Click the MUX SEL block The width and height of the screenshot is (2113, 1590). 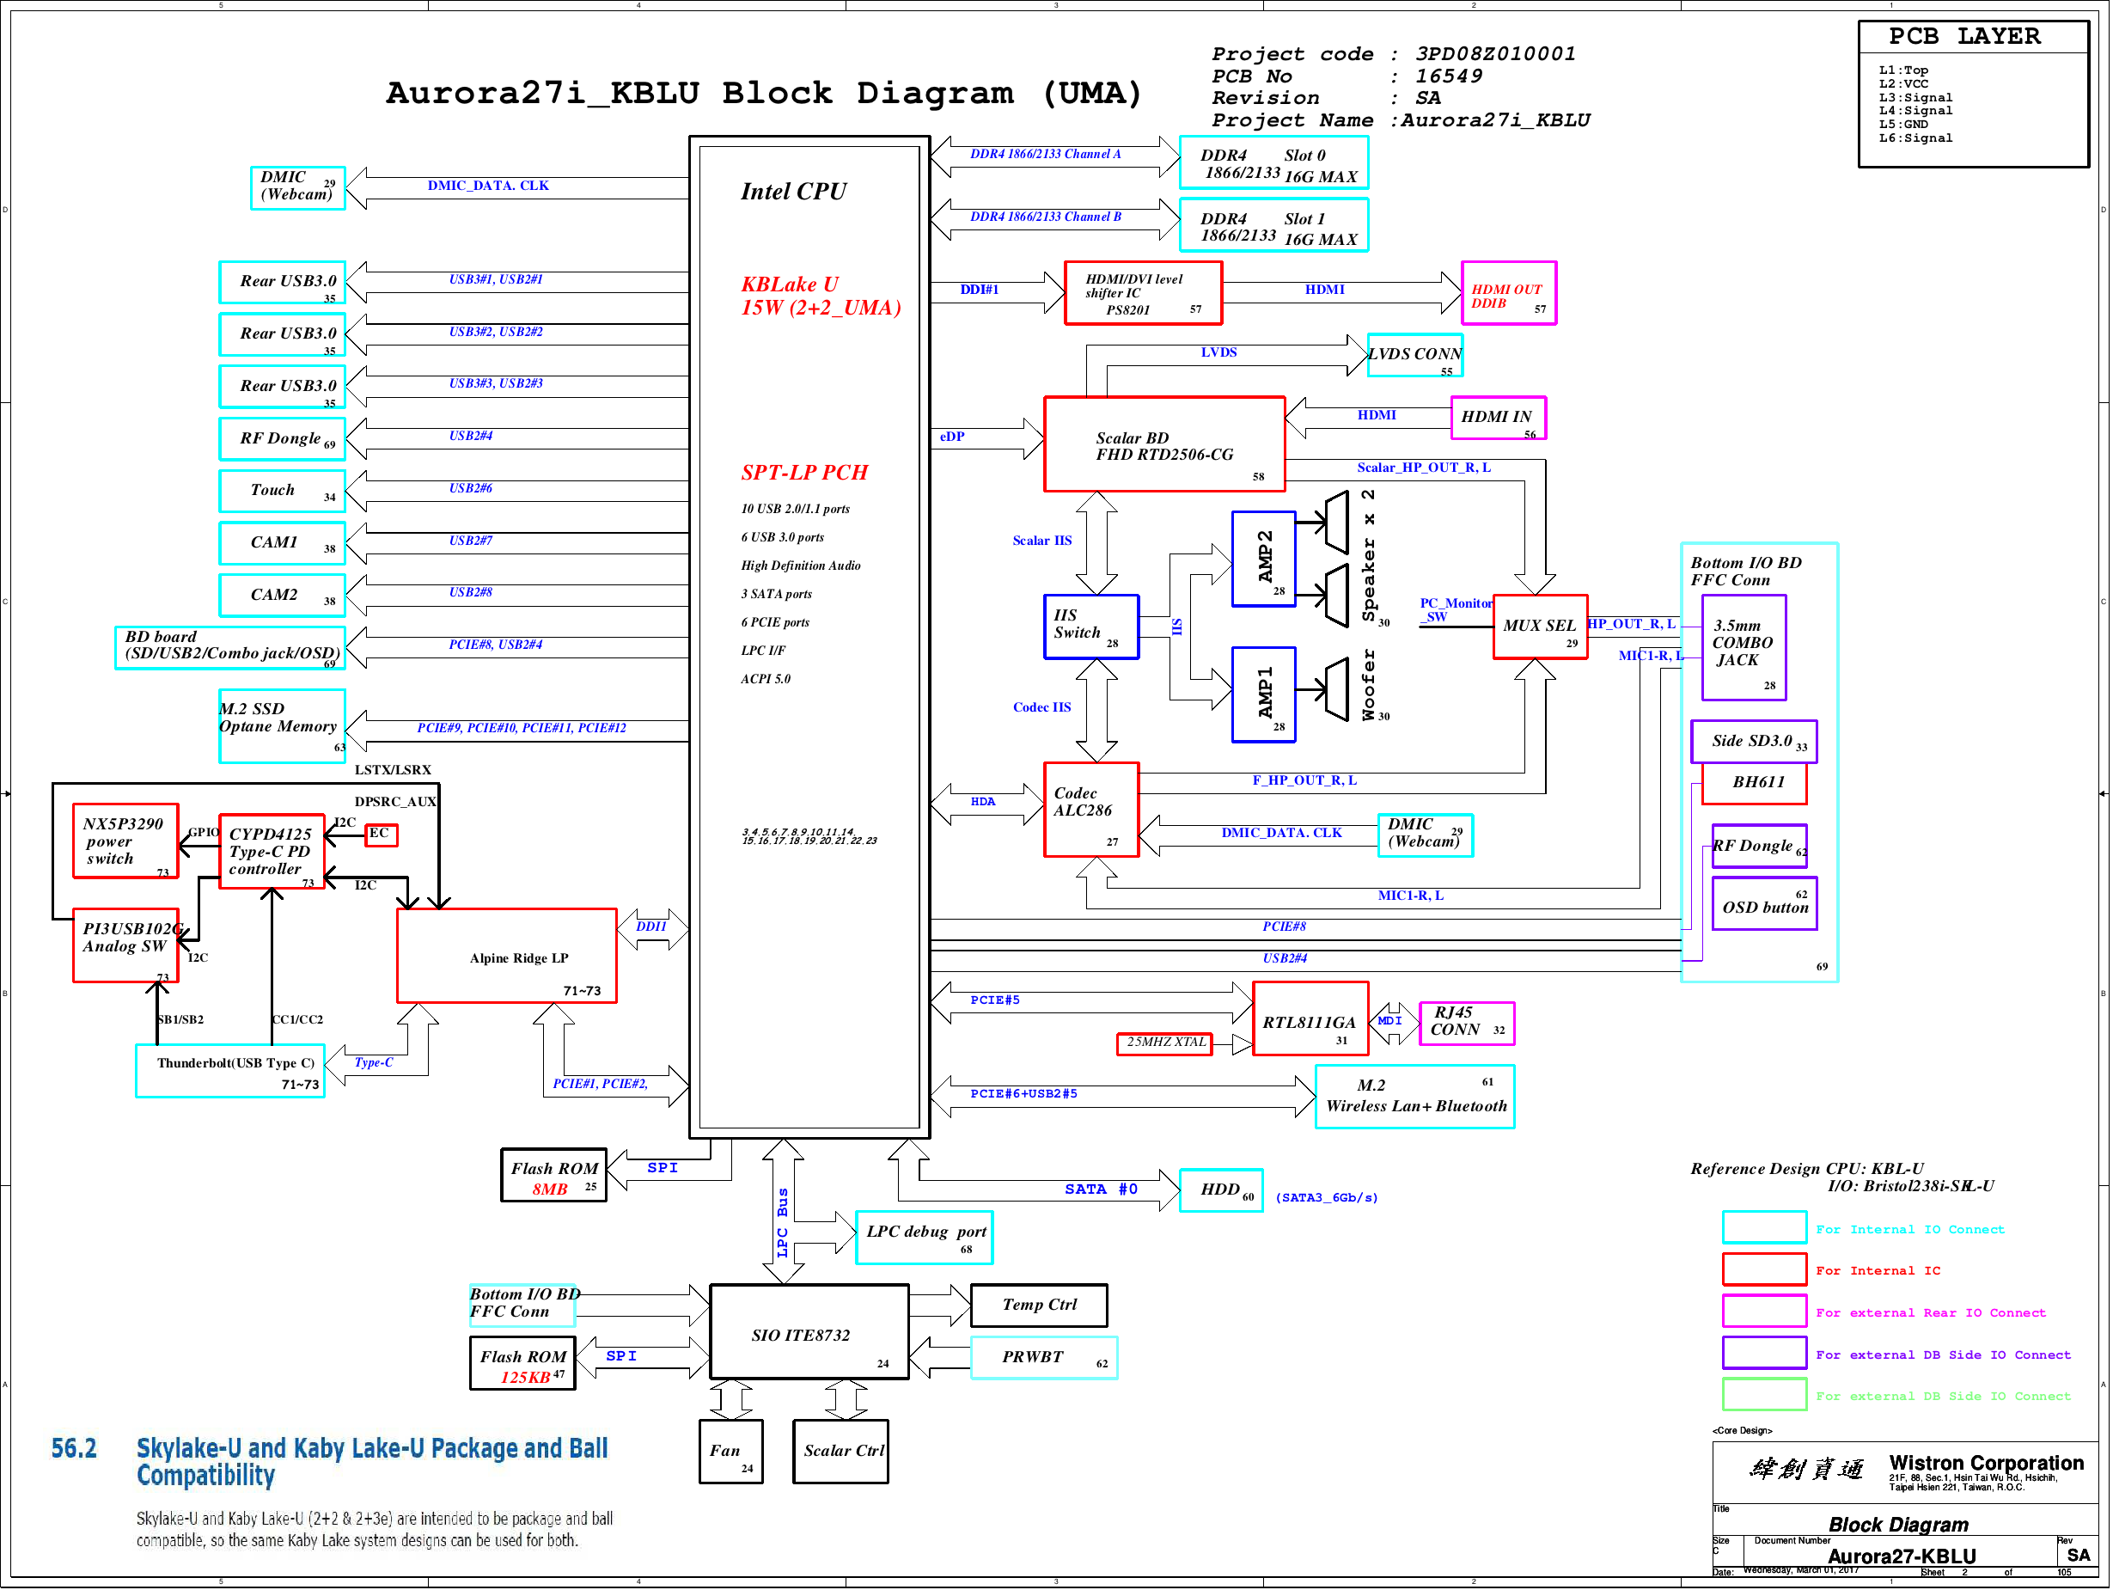pos(1540,627)
